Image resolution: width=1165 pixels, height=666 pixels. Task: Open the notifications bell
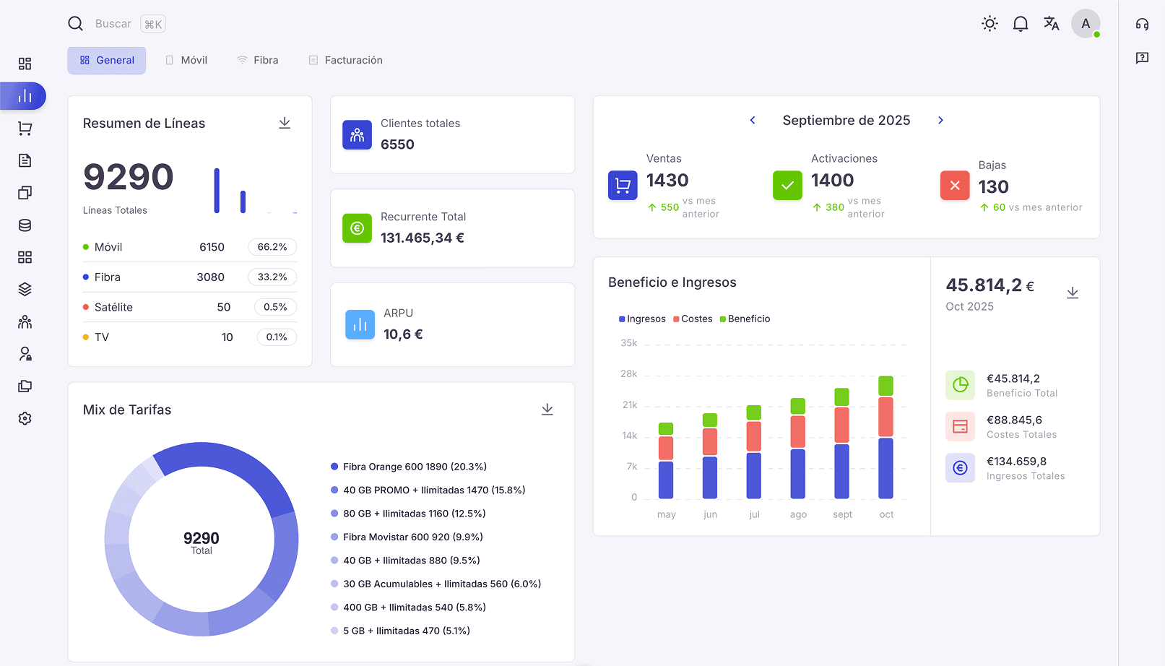pos(1020,24)
